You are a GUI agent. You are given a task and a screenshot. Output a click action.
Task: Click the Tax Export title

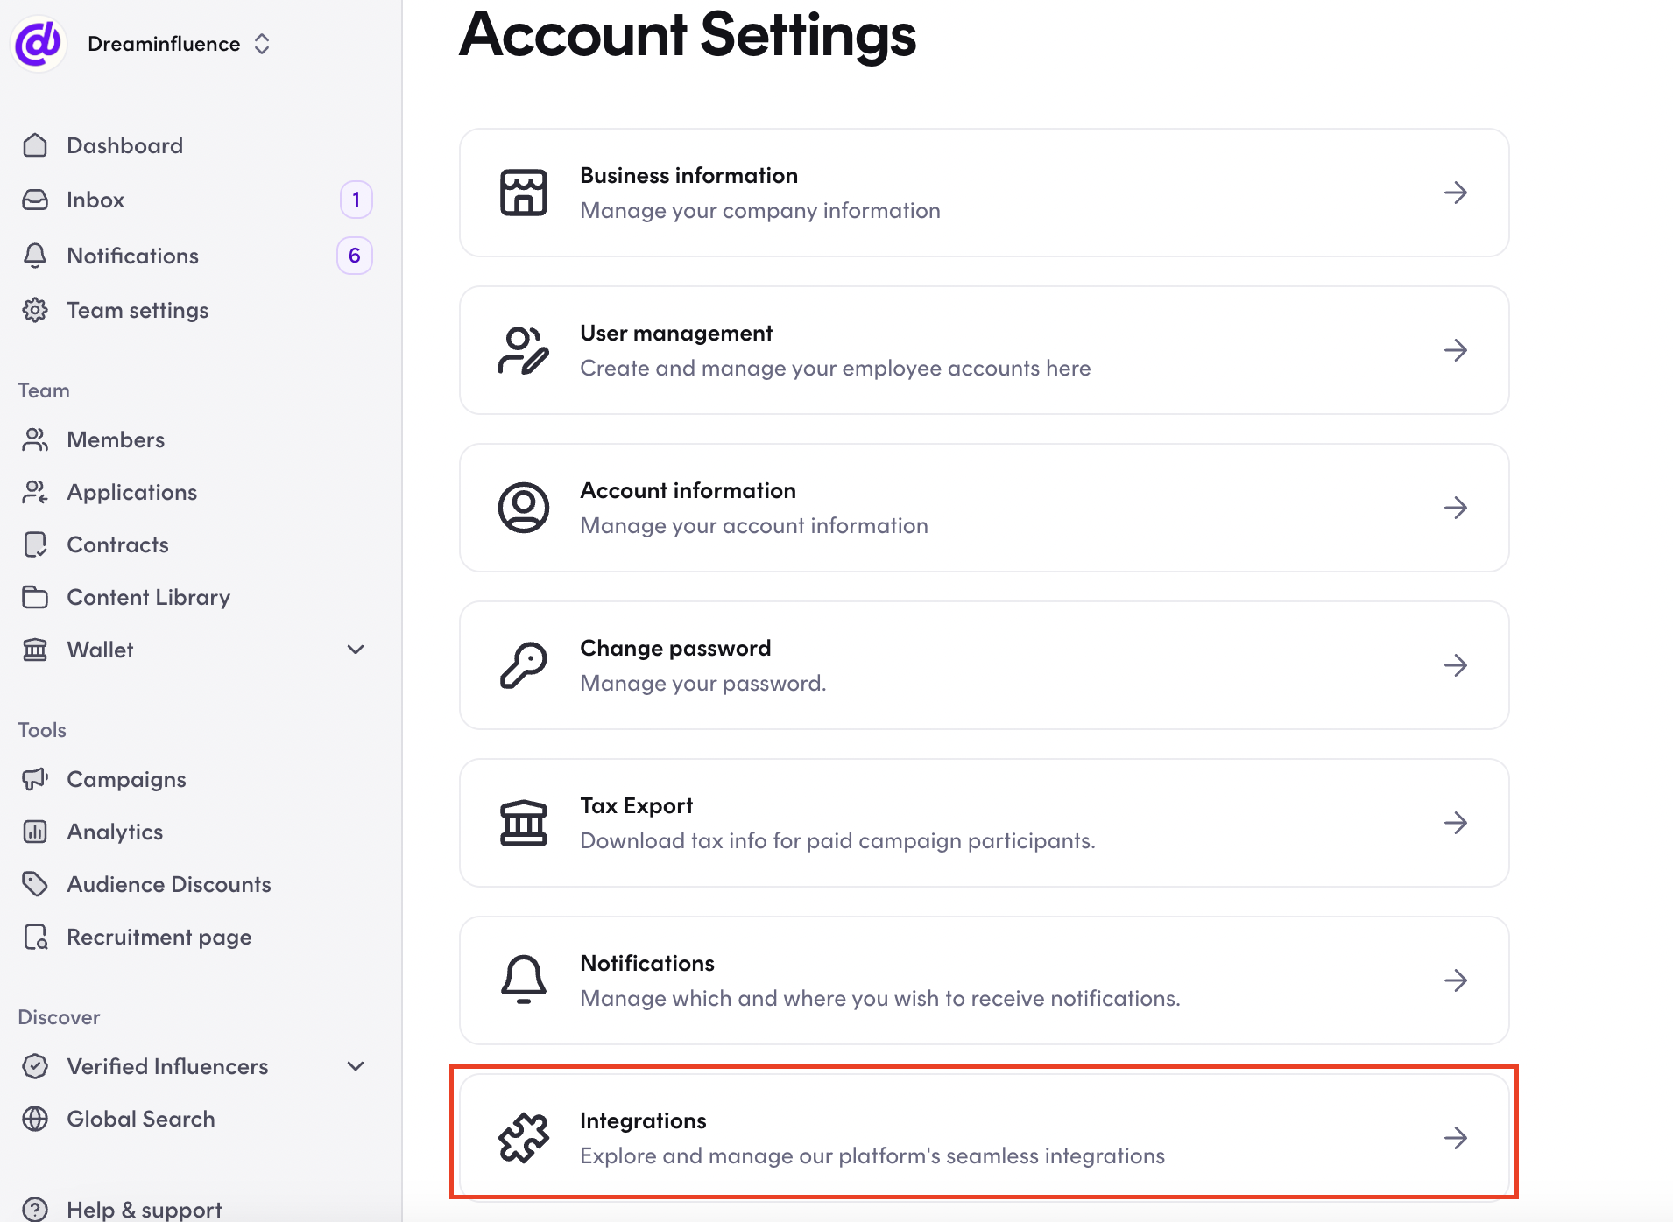(x=637, y=806)
